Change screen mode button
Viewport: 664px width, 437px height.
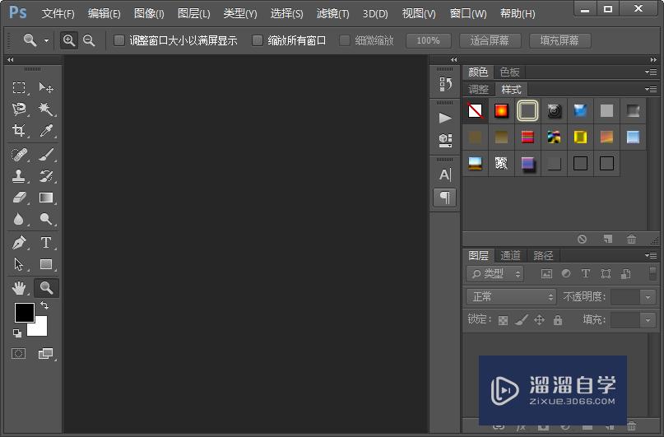point(45,354)
